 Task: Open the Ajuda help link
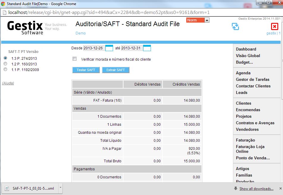coord(8,83)
